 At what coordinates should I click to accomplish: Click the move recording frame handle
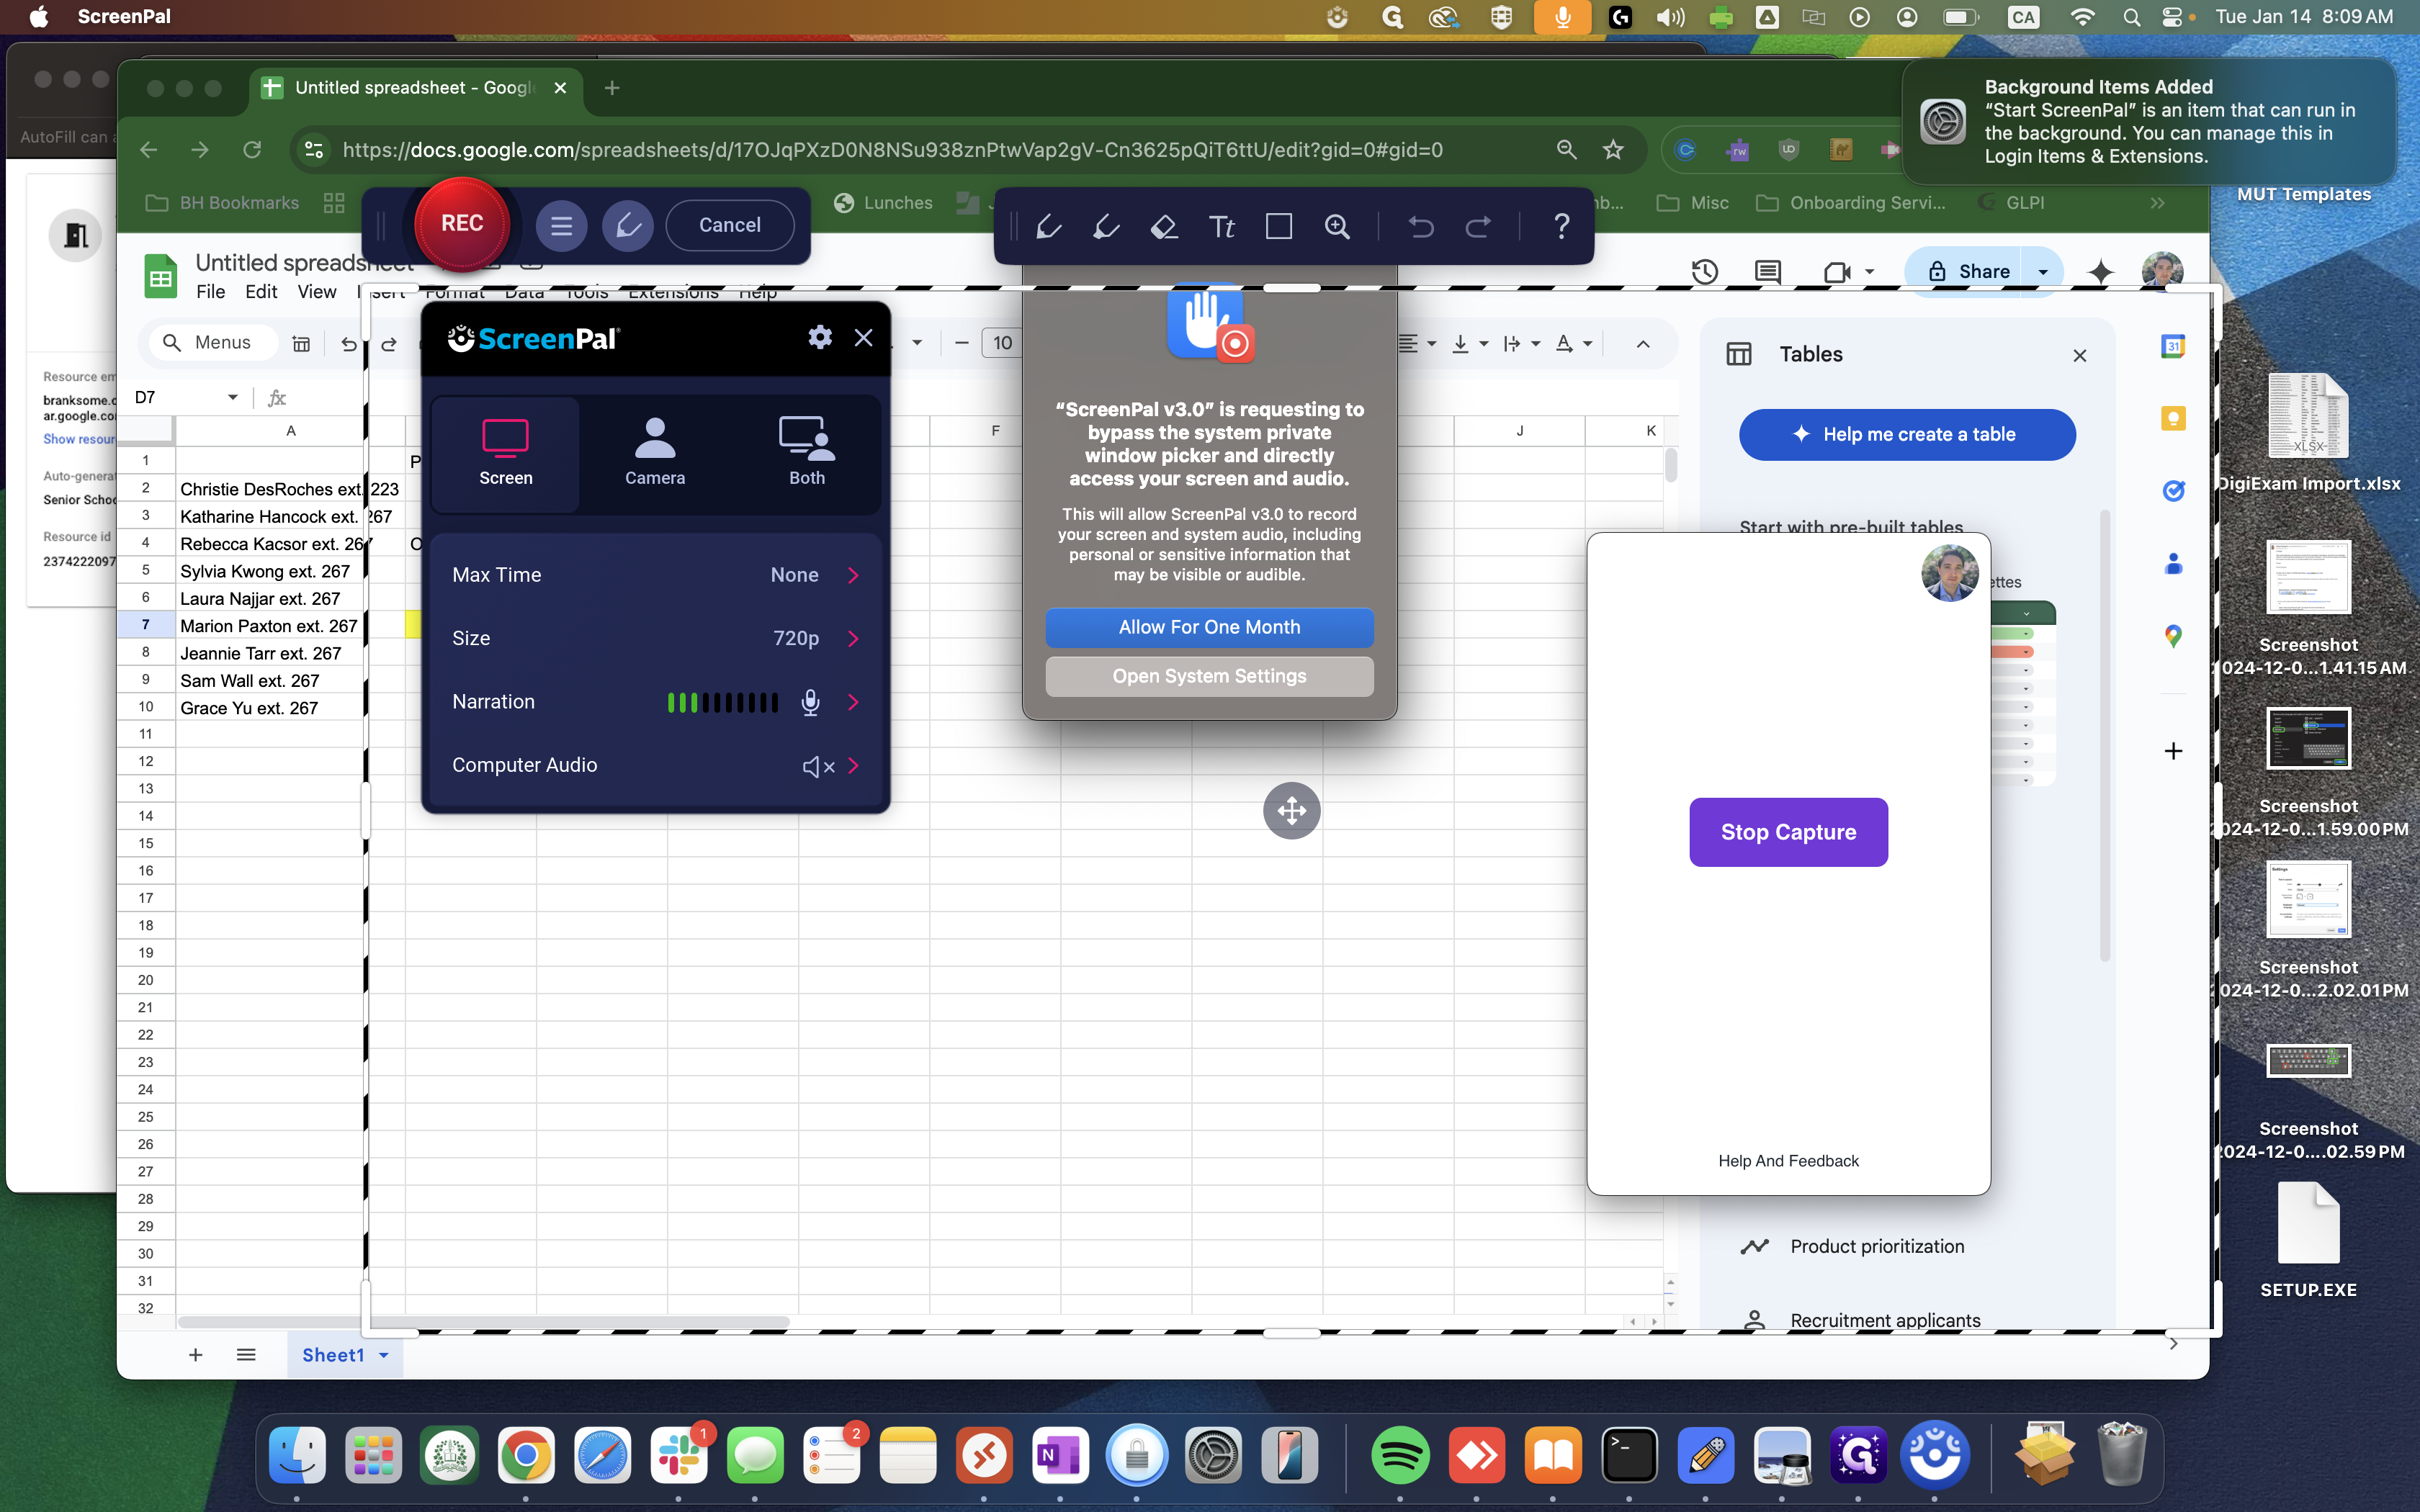click(x=1292, y=810)
